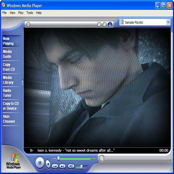Open the Play menu

tap(21, 13)
